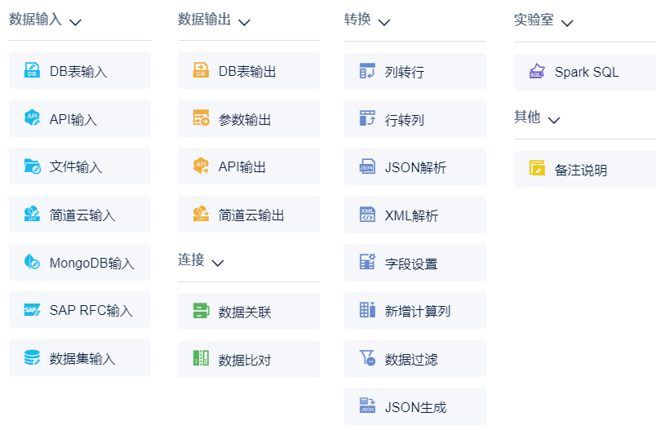661x430 pixels.
Task: Click the SAP RFC输入 icon
Action: pyautogui.click(x=32, y=310)
